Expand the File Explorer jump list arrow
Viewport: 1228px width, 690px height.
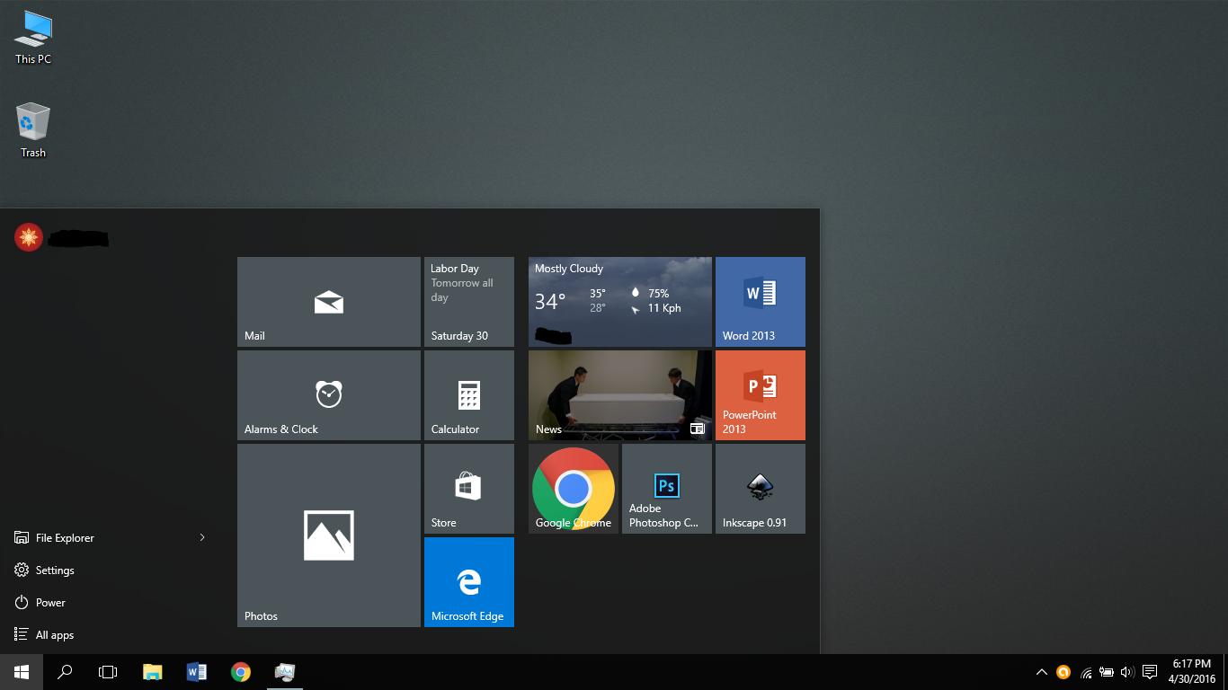coord(202,537)
